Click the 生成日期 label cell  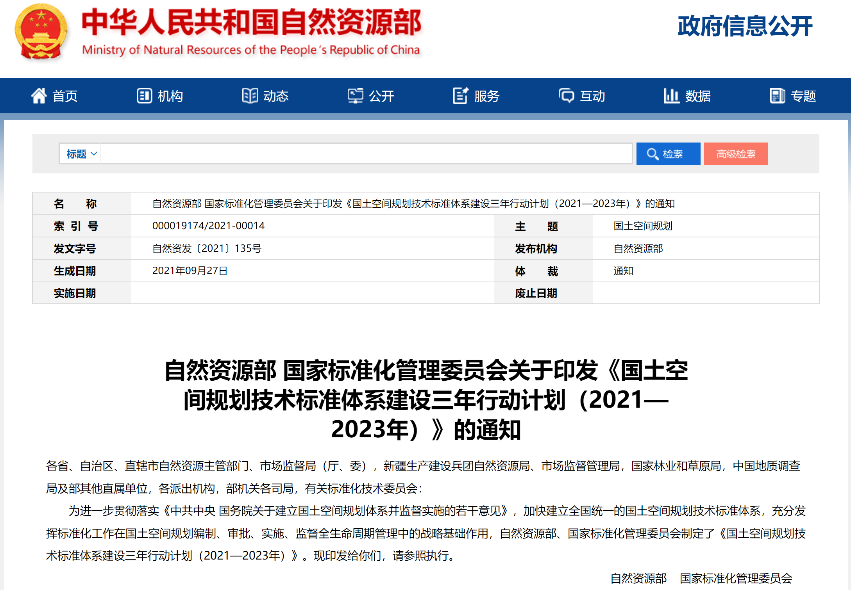[82, 271]
